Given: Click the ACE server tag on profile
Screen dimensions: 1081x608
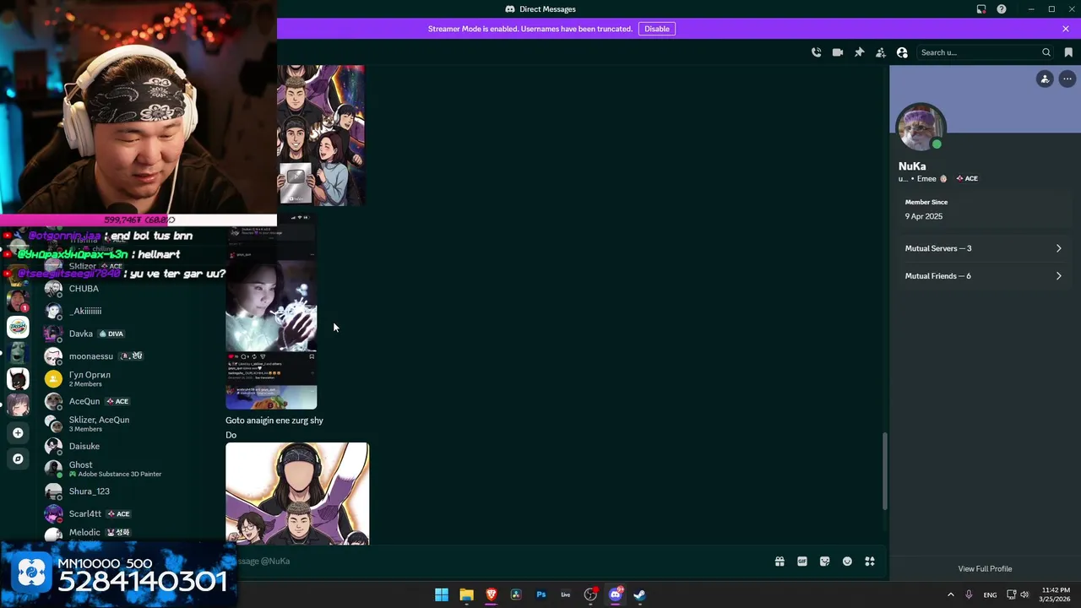Looking at the screenshot, I should (x=966, y=179).
